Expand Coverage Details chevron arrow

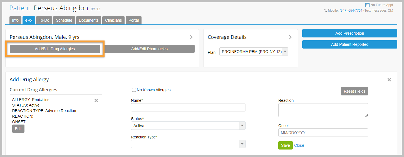coord(290,37)
